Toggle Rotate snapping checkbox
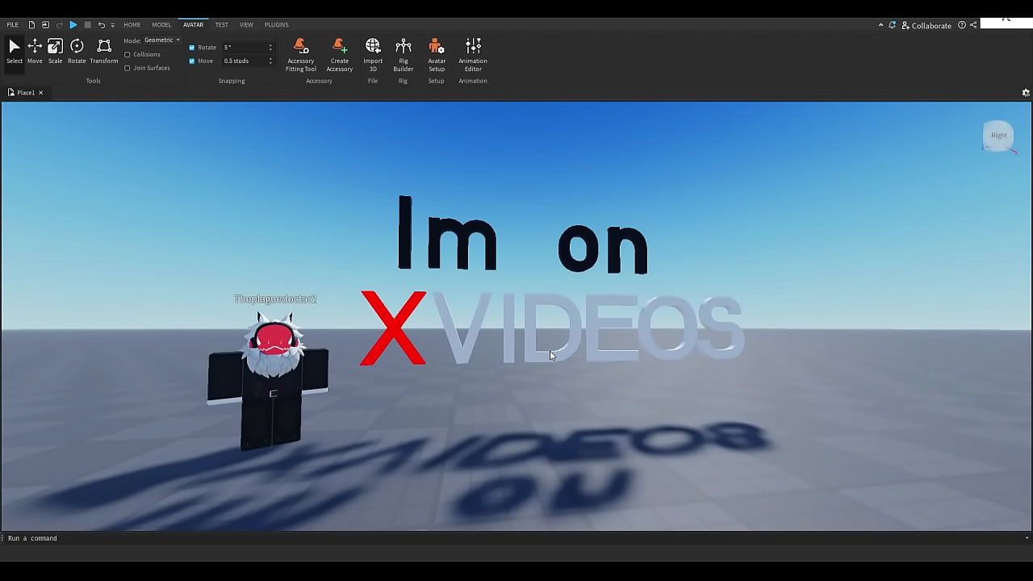The width and height of the screenshot is (1033, 581). [192, 48]
